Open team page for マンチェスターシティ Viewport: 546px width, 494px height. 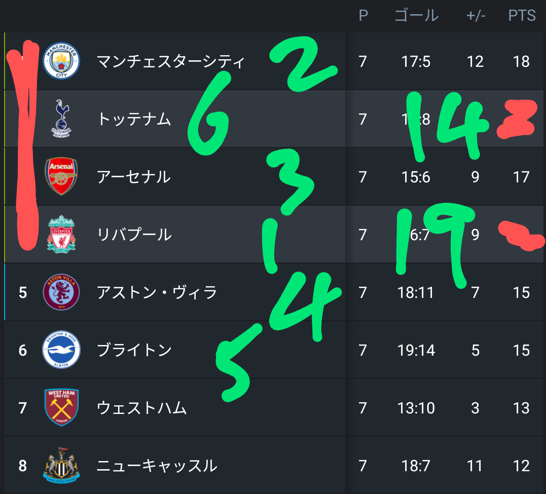pos(171,61)
